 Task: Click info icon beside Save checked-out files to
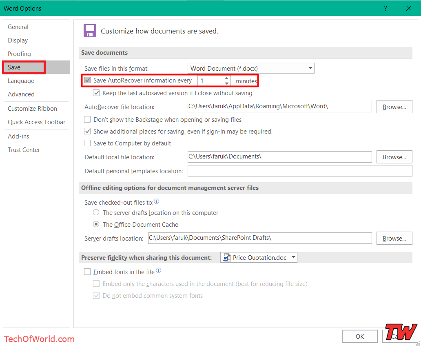tap(157, 202)
